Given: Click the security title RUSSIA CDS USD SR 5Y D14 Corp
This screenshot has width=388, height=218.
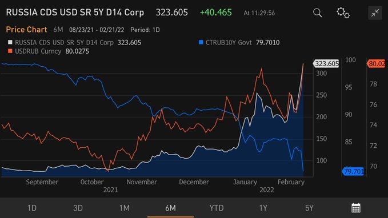Looking at the screenshot, I should coord(75,13).
